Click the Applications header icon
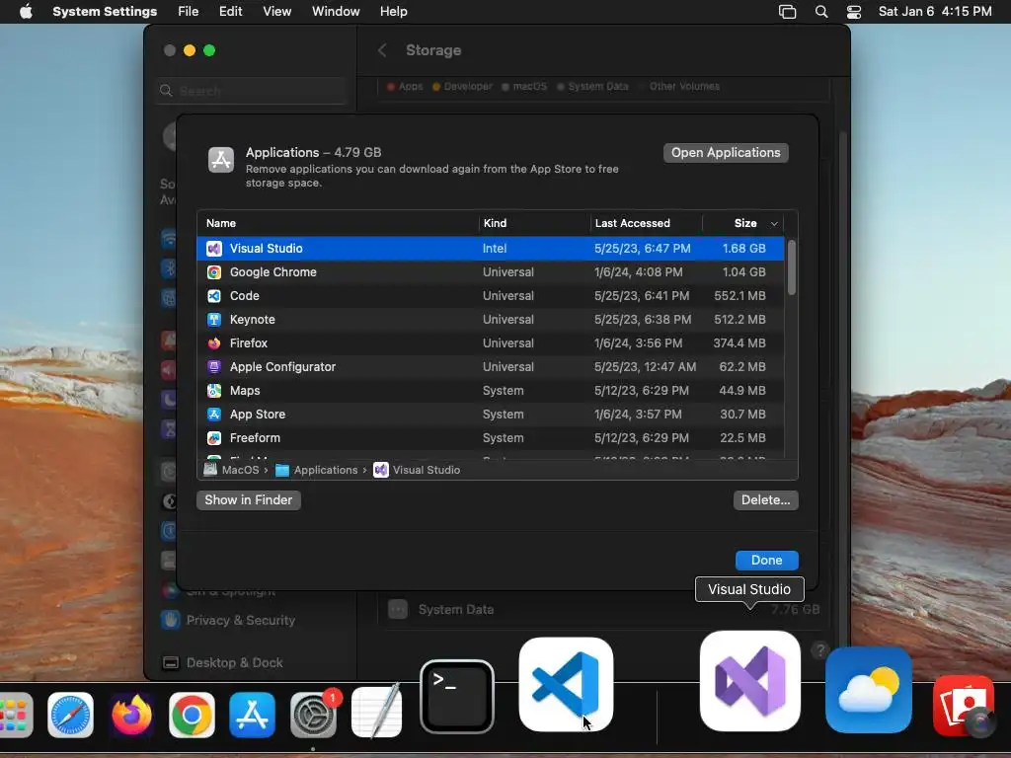The height and width of the screenshot is (758, 1011). pos(221,160)
